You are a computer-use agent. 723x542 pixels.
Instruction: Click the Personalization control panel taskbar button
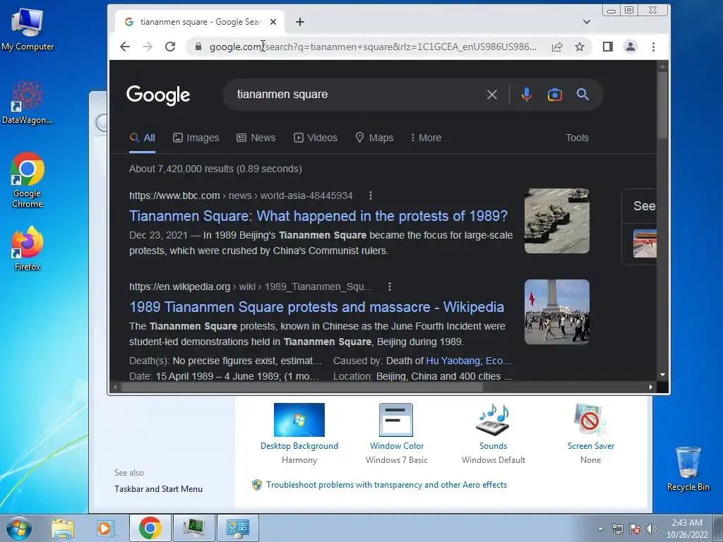(238, 528)
